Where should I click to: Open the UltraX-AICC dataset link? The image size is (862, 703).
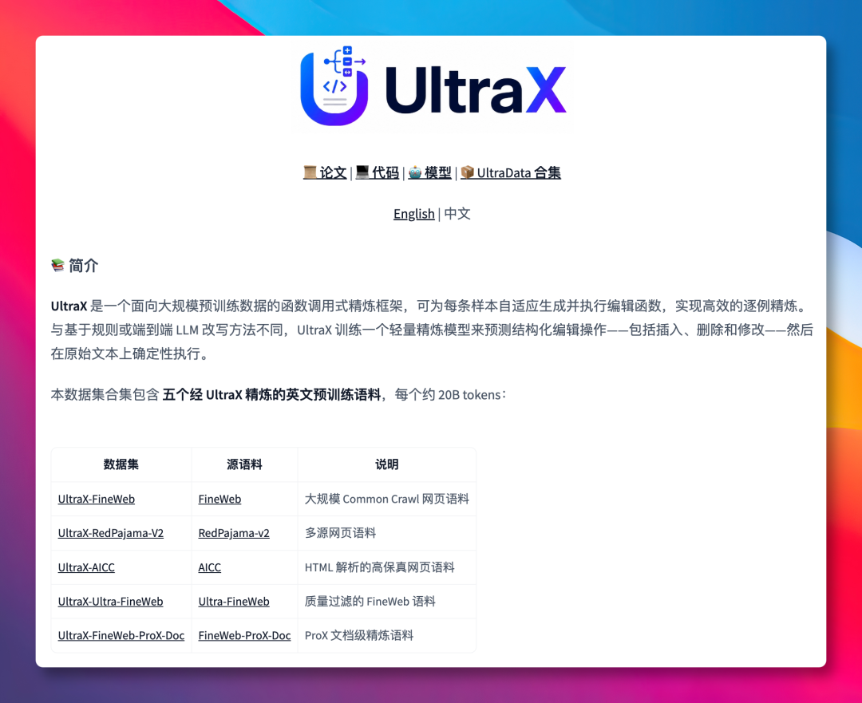coord(86,567)
